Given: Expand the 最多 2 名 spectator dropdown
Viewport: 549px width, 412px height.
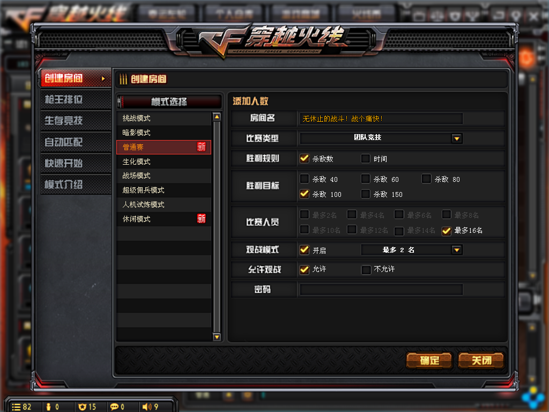Looking at the screenshot, I should (x=456, y=250).
